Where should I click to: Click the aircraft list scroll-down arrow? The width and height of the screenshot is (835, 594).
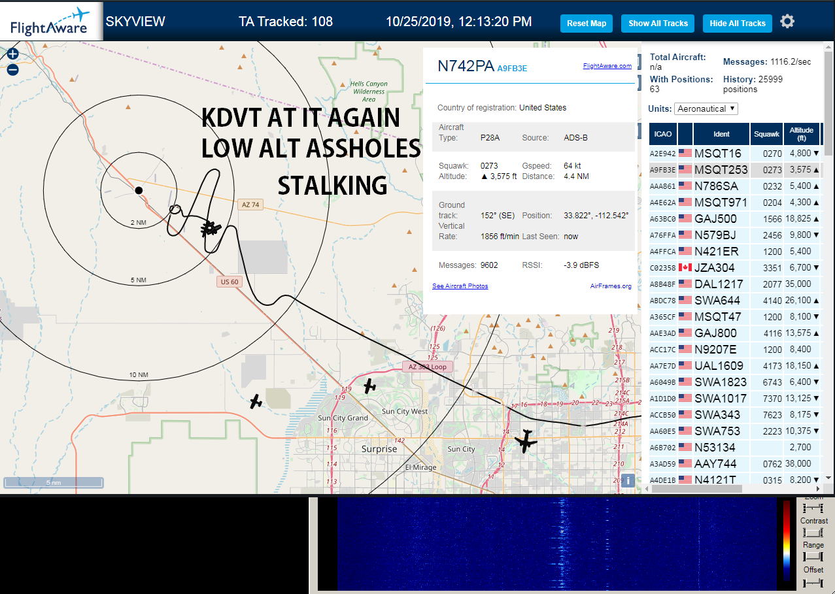pos(828,478)
